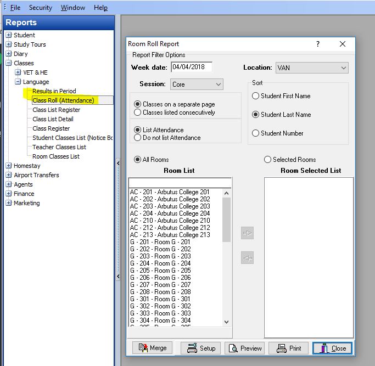
Task: Click the left arrow to remove room
Action: point(248,258)
